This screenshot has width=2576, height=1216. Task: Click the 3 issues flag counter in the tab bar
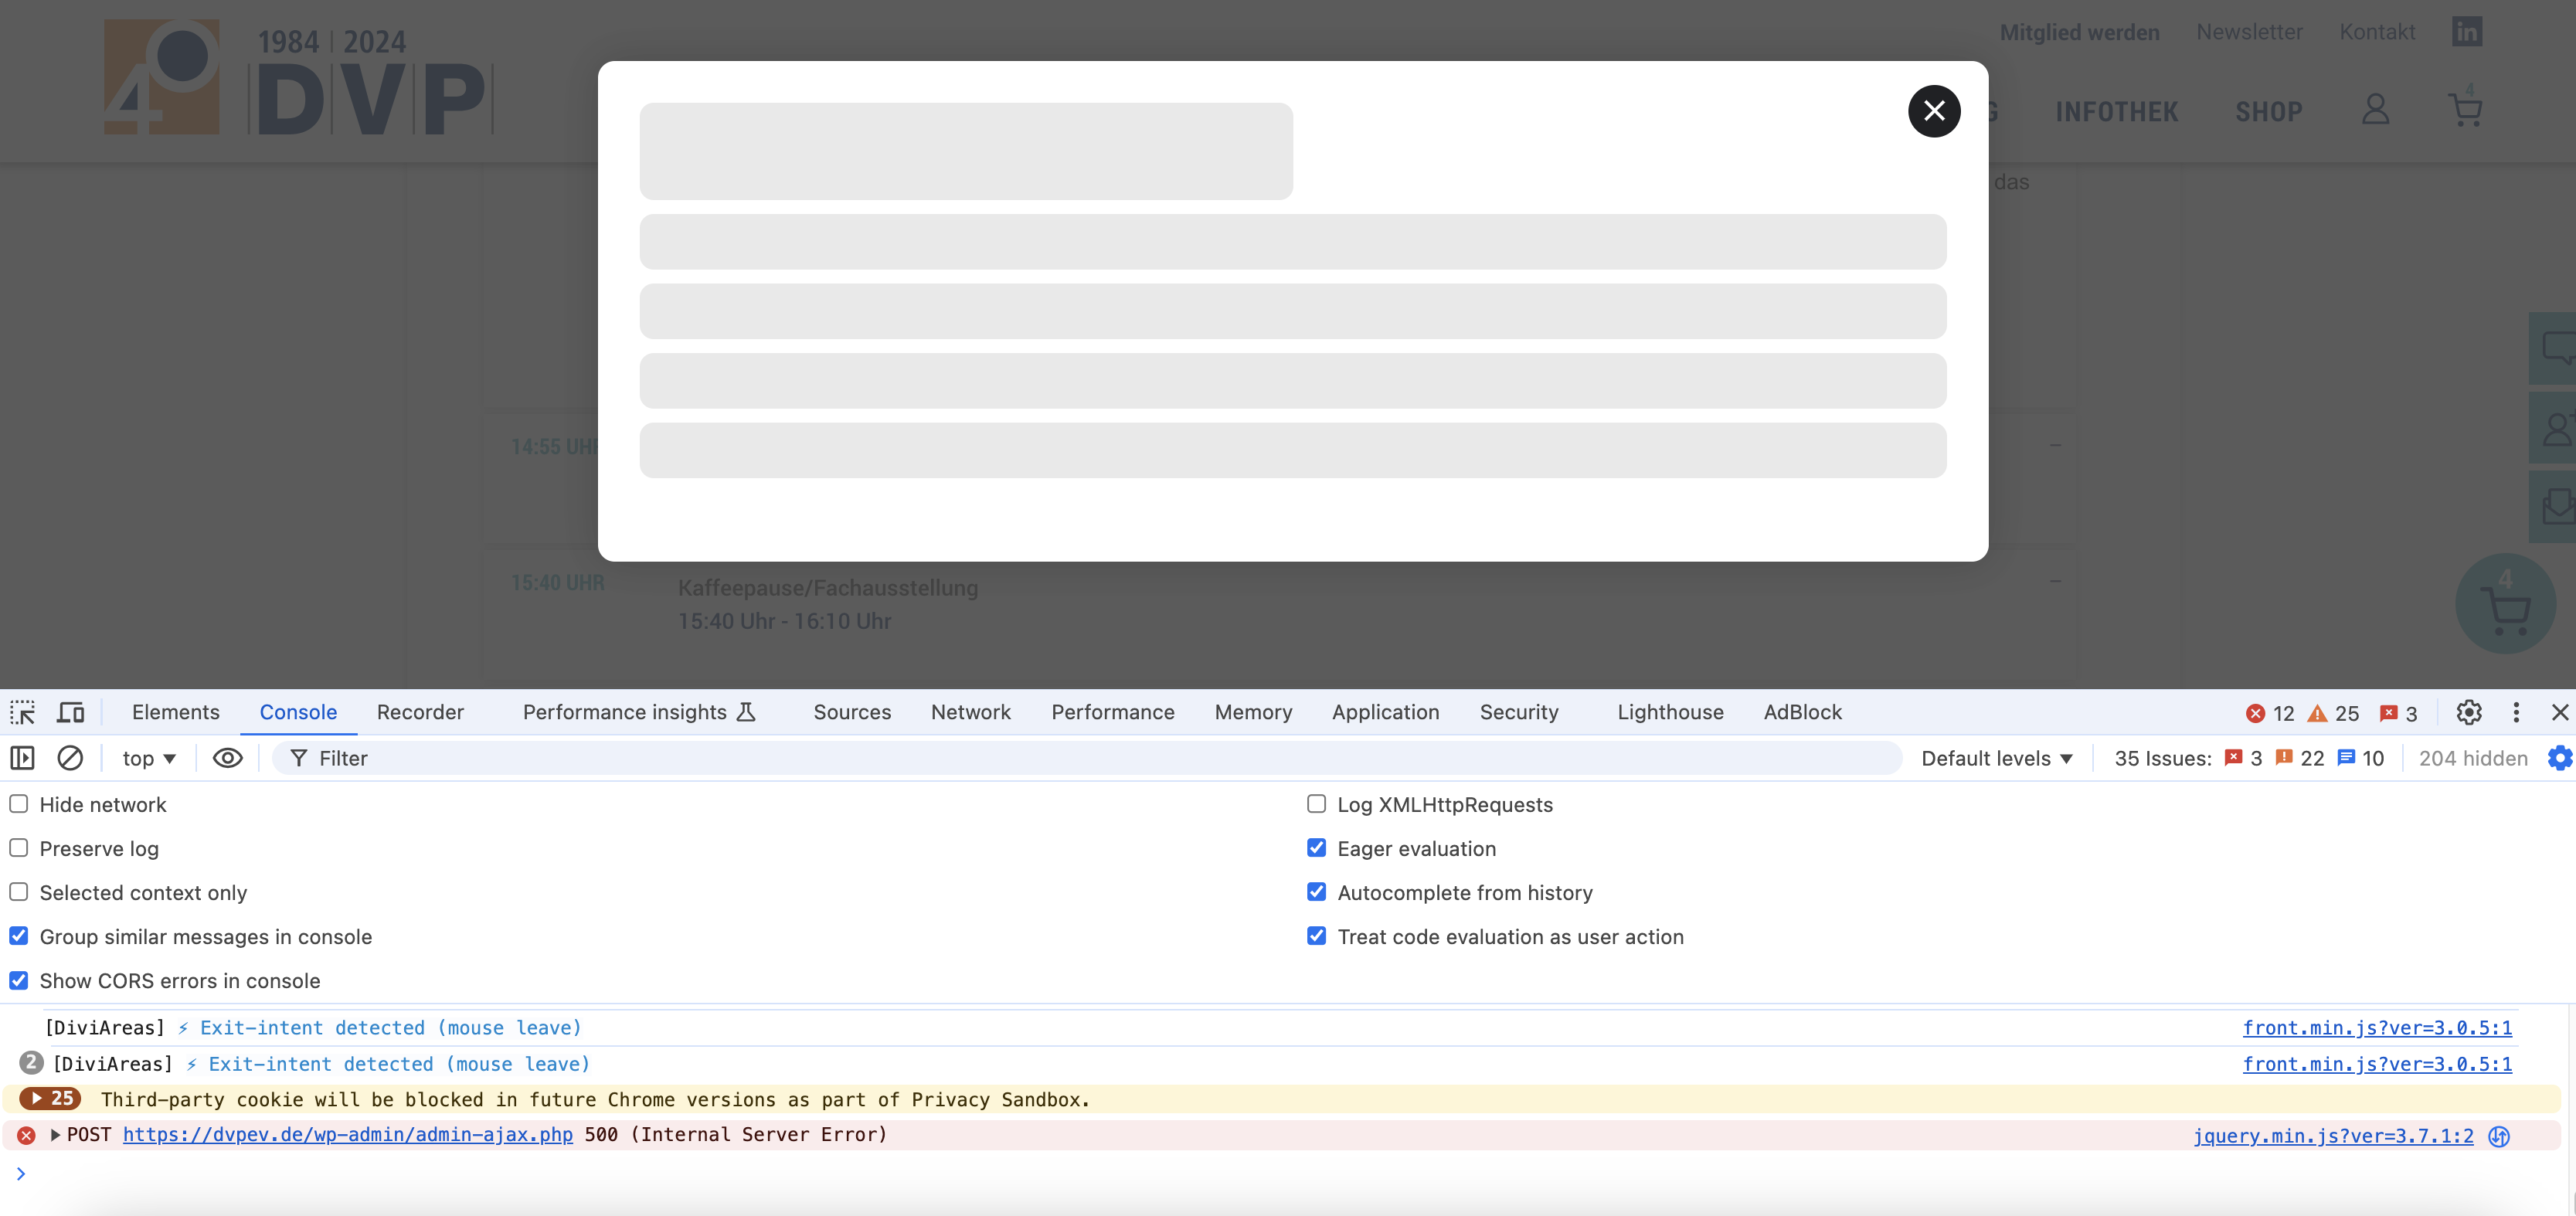pos(2398,713)
